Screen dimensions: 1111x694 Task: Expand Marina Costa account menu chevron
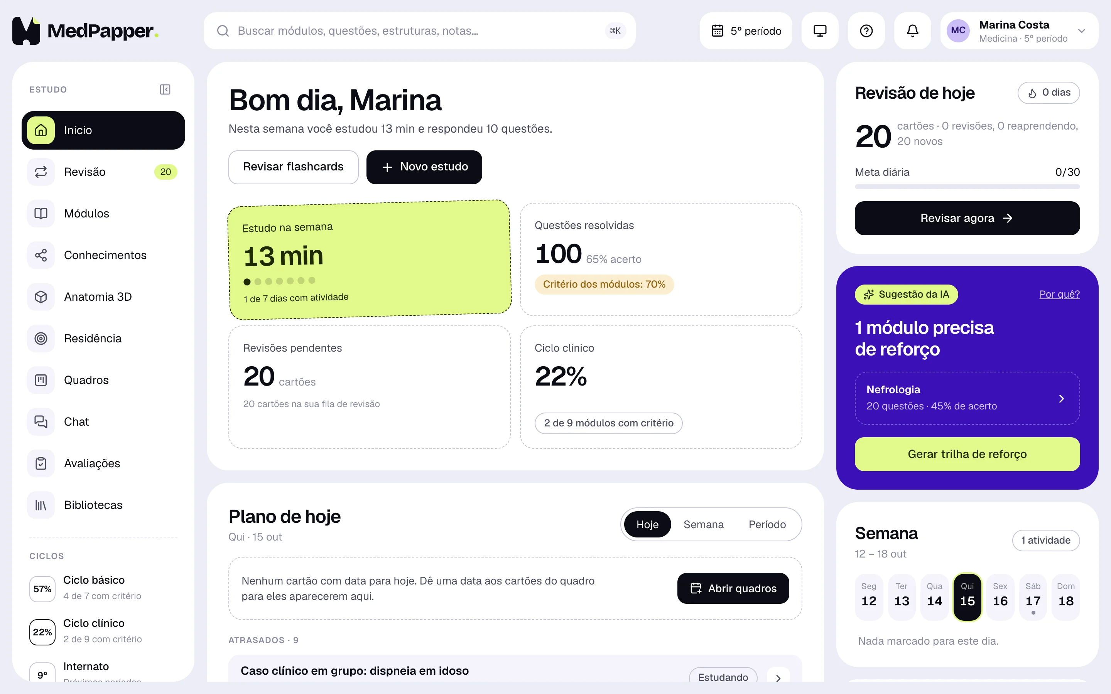pos(1082,31)
